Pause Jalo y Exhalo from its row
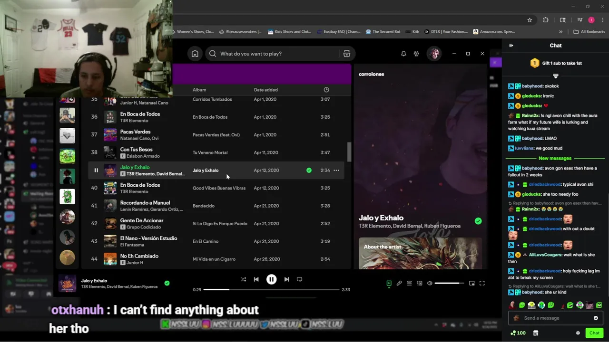609x342 pixels. 96,170
